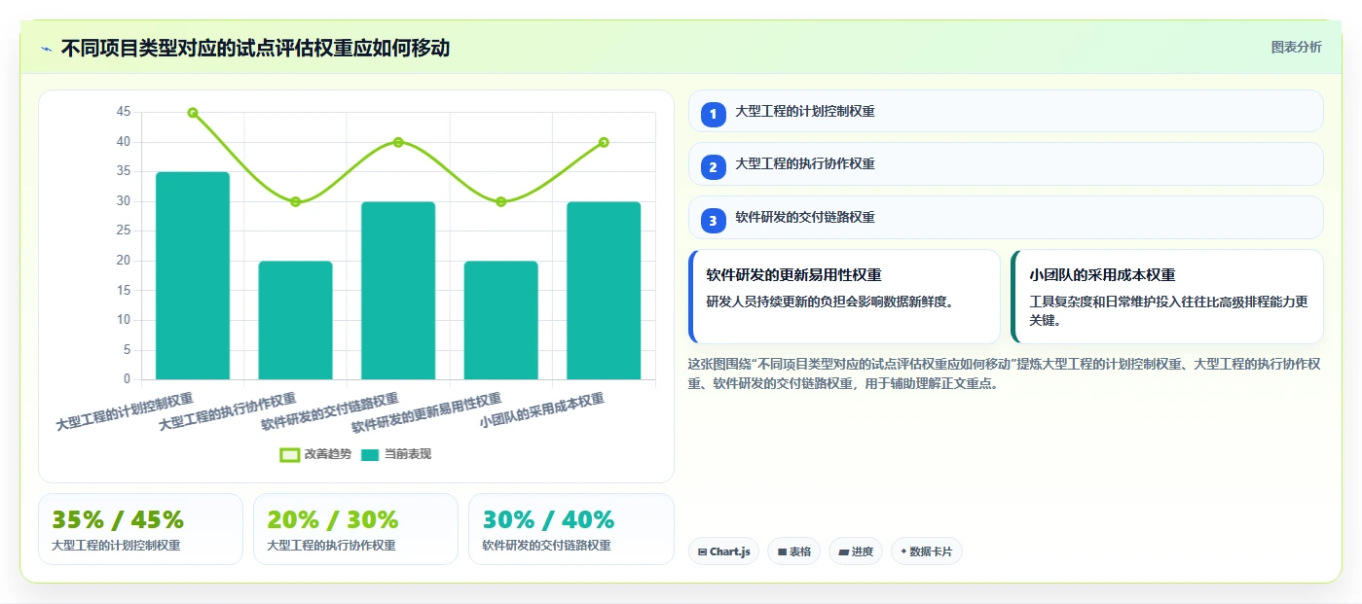
Task: Click trend point above 大型工程的执行协作权重 bar
Action: tap(295, 201)
